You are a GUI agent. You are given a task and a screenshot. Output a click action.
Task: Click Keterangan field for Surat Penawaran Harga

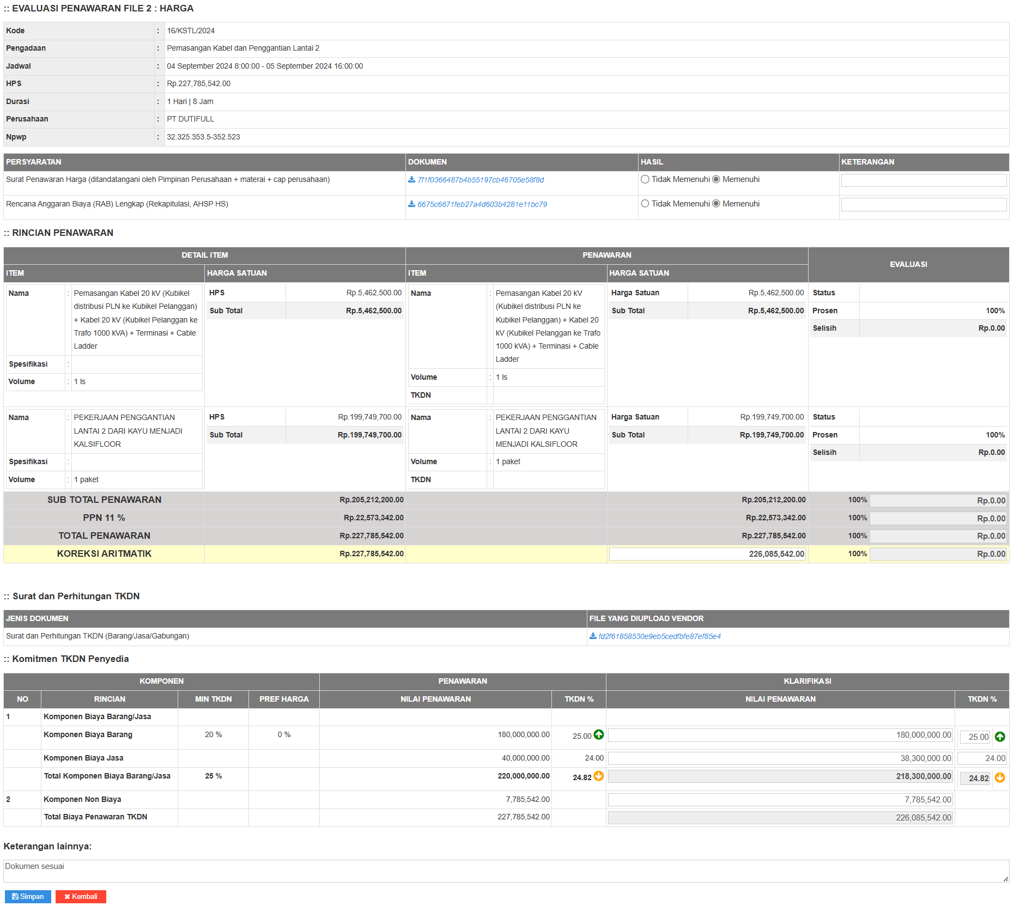tap(923, 180)
